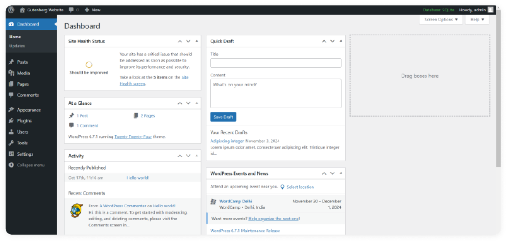The width and height of the screenshot is (507, 242).
Task: Move Quick Draft box down
Action: click(333, 41)
